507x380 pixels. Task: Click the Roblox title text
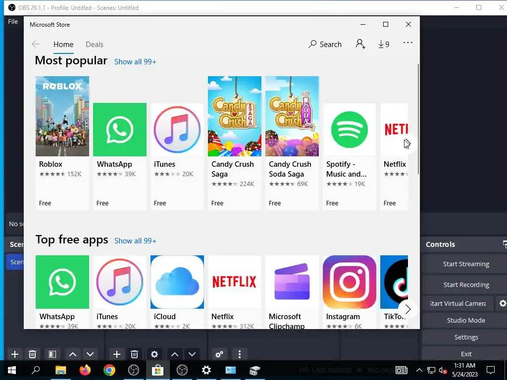click(x=51, y=164)
